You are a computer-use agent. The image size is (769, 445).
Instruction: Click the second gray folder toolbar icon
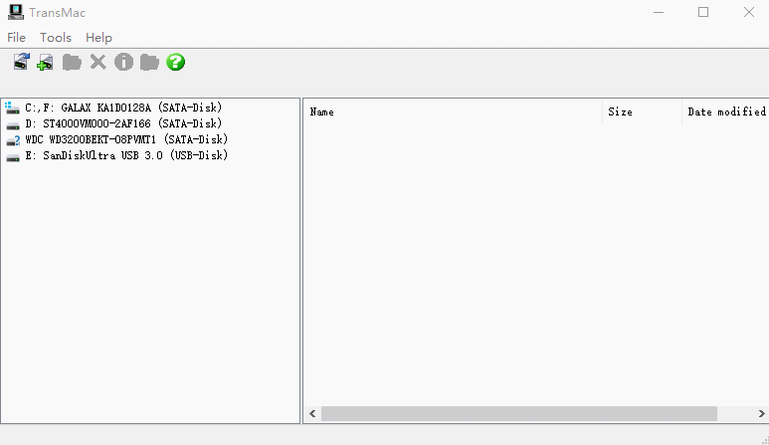(x=149, y=63)
